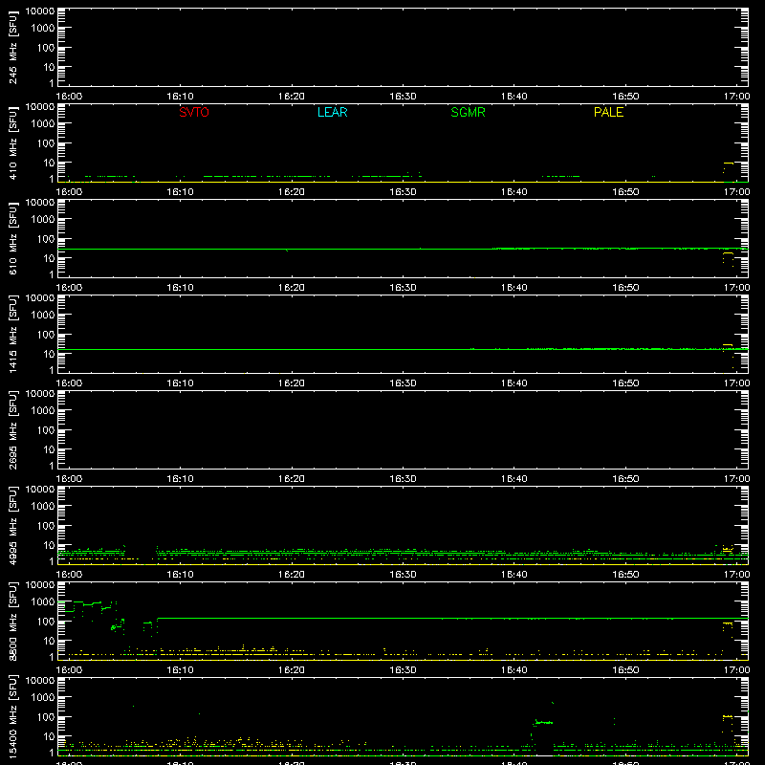Viewport: 765px width, 765px height.
Task: Click the 10 y-axis value on the 1415 MHz plot
Action: click(x=49, y=354)
